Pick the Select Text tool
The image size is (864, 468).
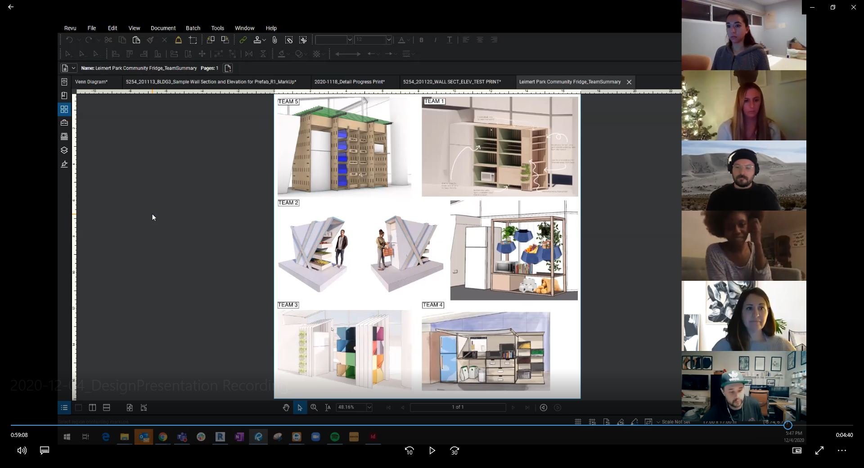pos(328,408)
